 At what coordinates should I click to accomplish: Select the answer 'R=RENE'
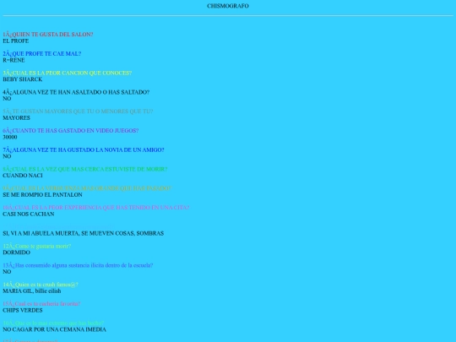[14, 60]
